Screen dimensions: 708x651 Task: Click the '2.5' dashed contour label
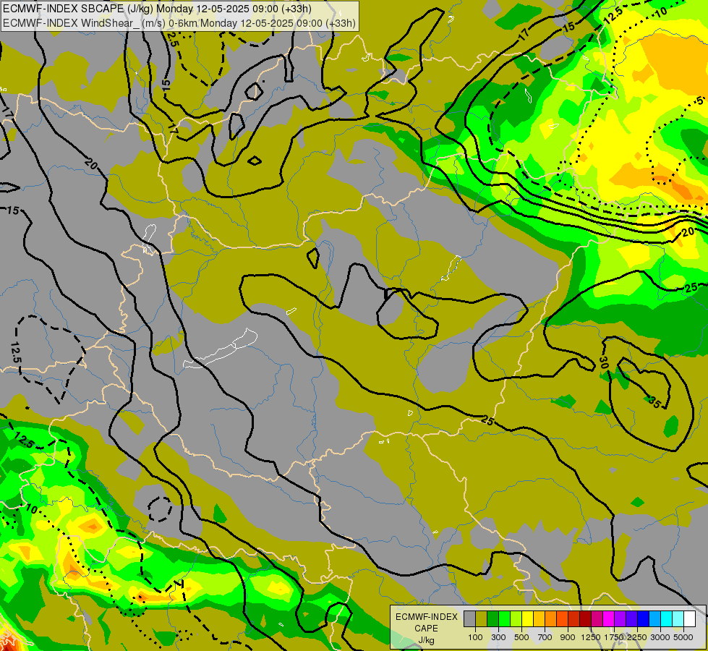[173, 39]
